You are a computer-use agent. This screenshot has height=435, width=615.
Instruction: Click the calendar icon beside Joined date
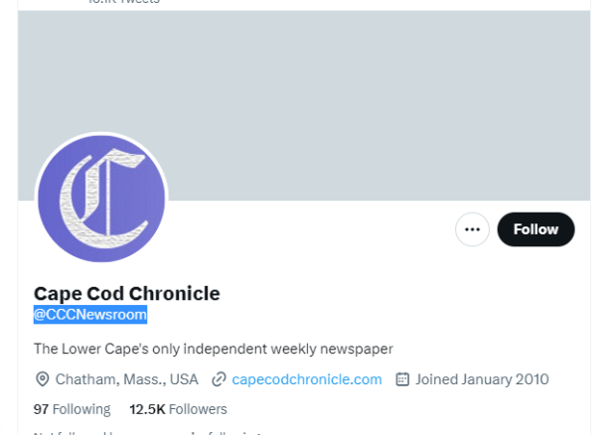402,379
